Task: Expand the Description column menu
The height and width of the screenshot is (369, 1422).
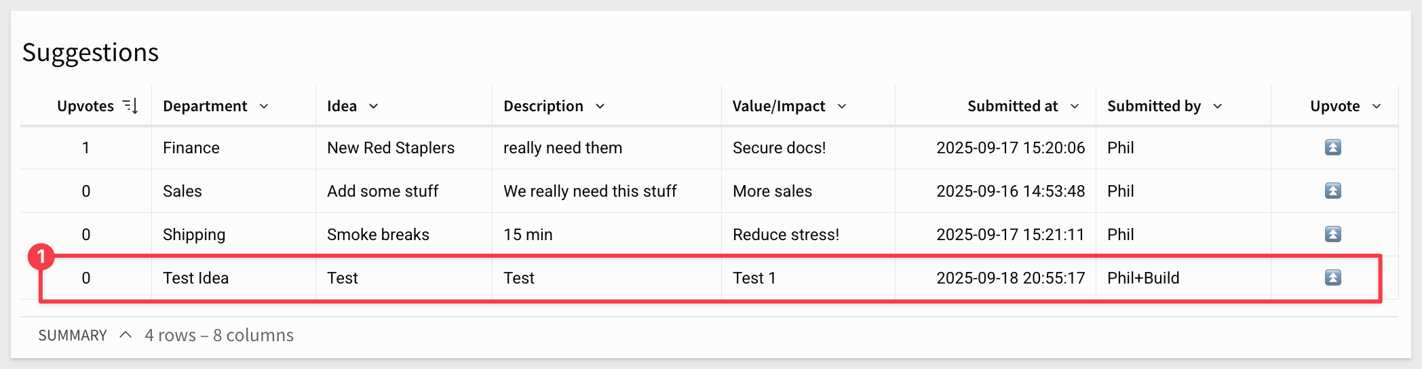Action: [600, 106]
